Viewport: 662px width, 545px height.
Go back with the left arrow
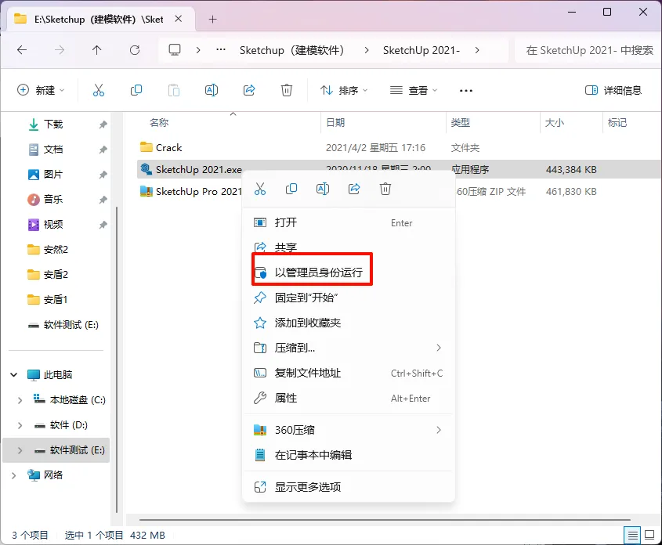tap(22, 50)
